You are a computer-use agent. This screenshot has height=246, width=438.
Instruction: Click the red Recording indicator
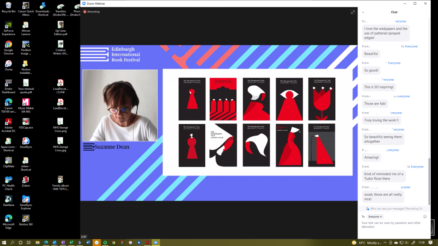(92, 12)
